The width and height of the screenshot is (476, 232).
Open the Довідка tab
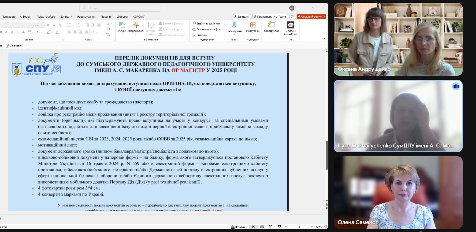[122, 16]
